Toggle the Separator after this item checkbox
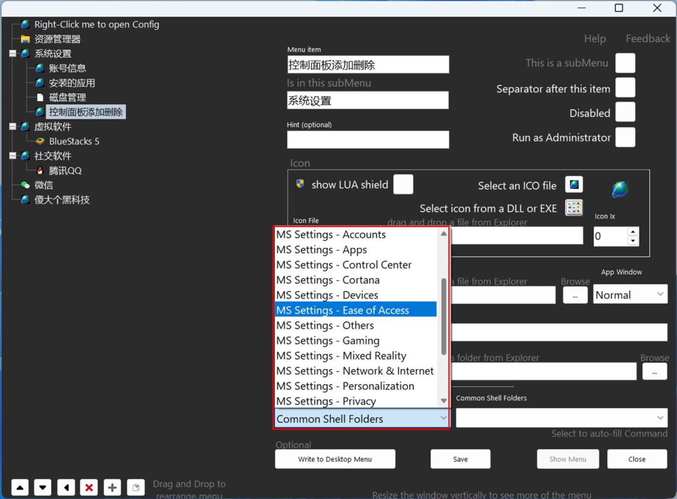Image resolution: width=677 pixels, height=499 pixels. (x=625, y=88)
